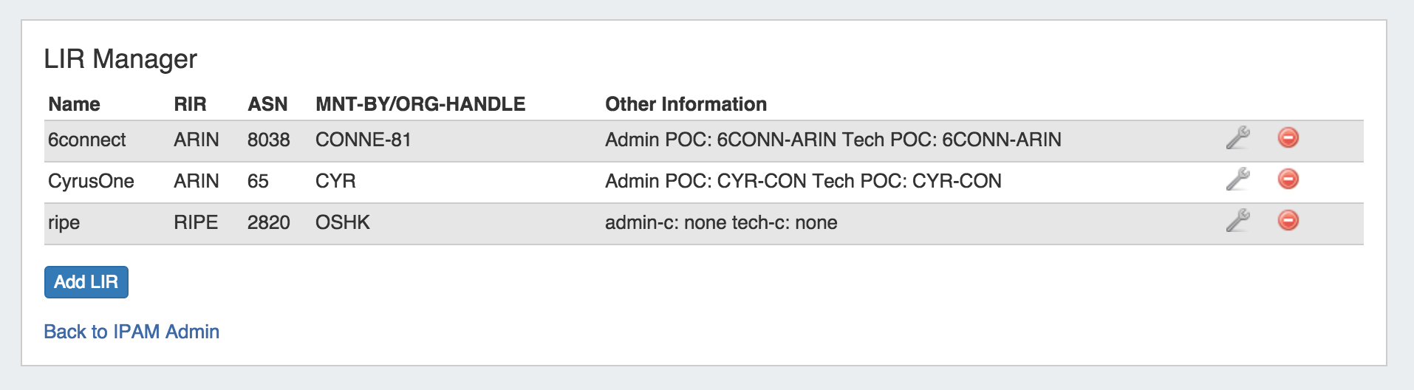Delete the 6connect LIR entry
The height and width of the screenshot is (390, 1414).
(x=1288, y=138)
